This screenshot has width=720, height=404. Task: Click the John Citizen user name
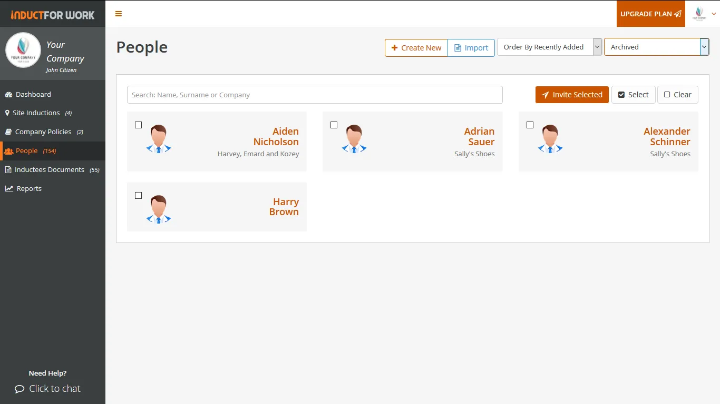click(61, 70)
